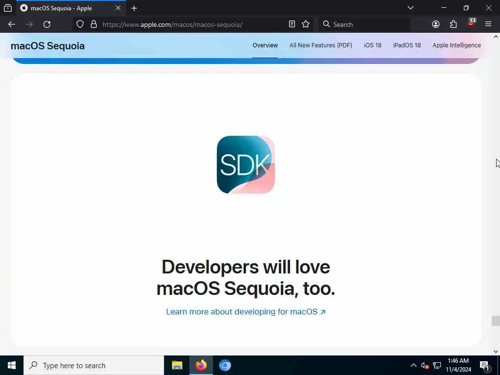Open Firefox View recent browsing icon
Viewport: 500px width, 375px height.
click(x=8, y=8)
